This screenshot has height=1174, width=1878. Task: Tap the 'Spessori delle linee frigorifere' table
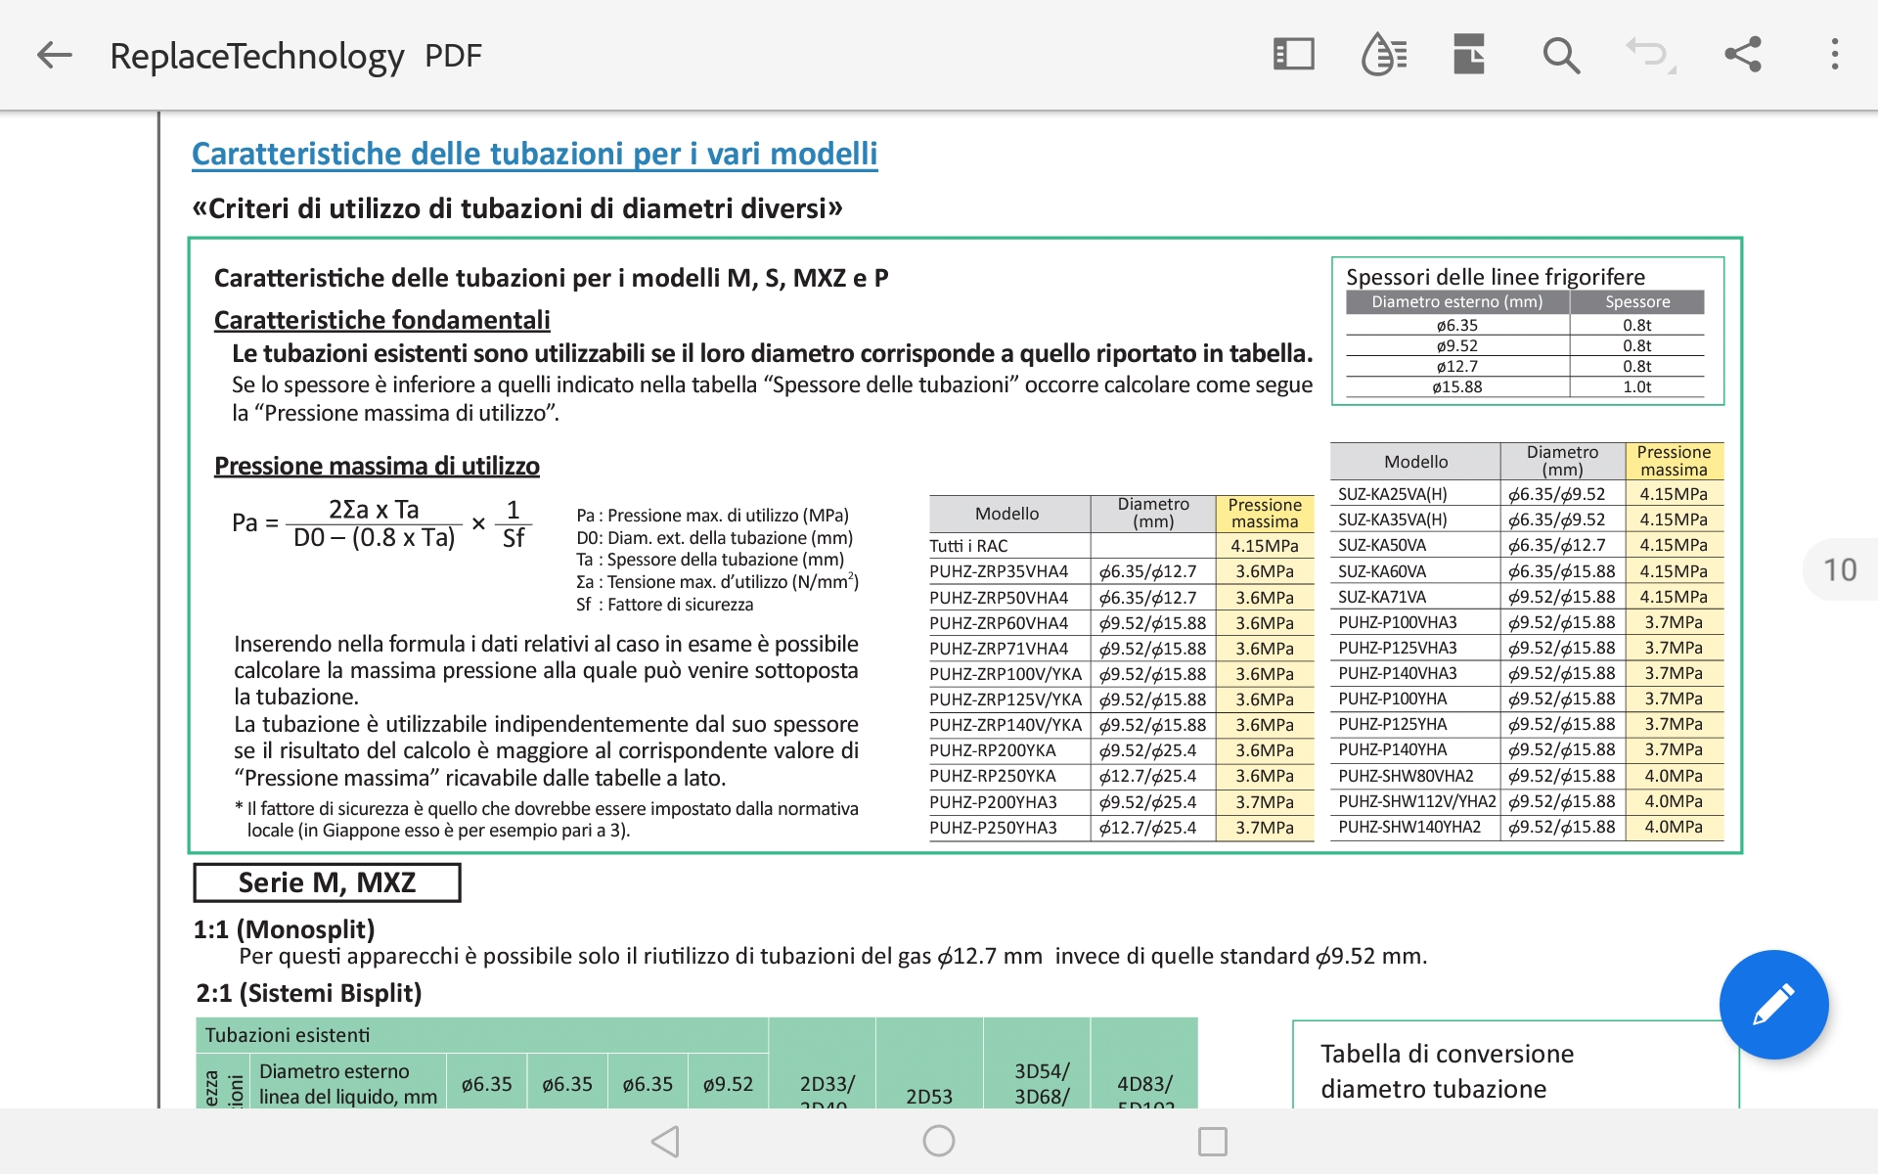(x=1526, y=333)
